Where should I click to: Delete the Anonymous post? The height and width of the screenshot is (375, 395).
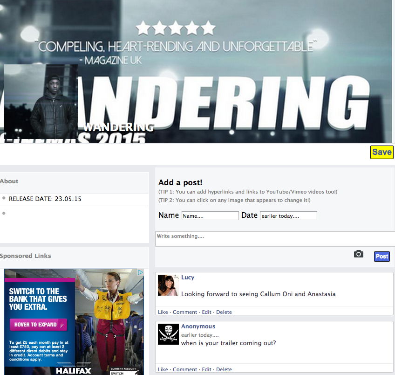224,369
